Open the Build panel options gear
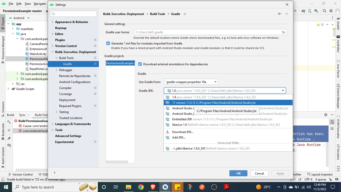Screen dimensions: 341x192 [x=326, y=115]
